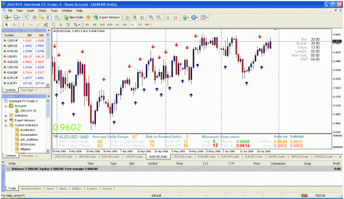344x199 pixels.
Task: Open the Strategy Tester icon
Action: pyautogui.click(x=57, y=17)
